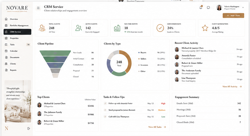The height and width of the screenshot is (136, 250).
Task: Mark Call with Lisa Thompson complete
Action: click(105, 117)
